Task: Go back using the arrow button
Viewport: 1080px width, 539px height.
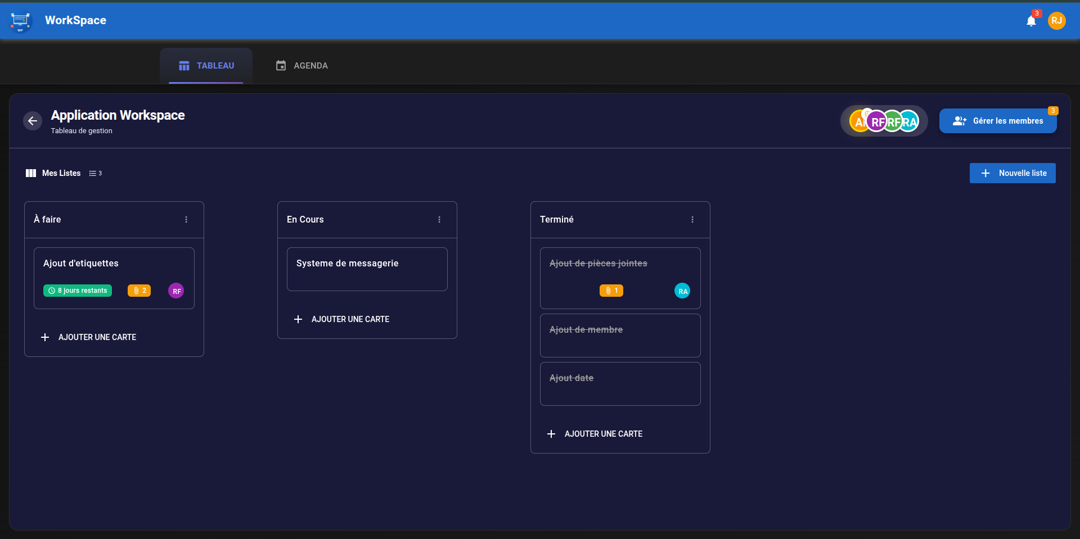Action: click(33, 121)
